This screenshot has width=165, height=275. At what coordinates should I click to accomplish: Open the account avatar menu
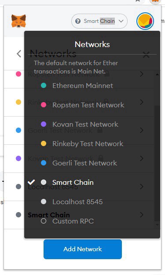coord(145,21)
